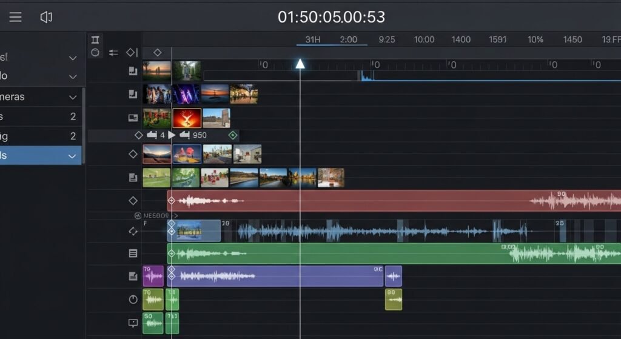Expand the topmost chevron in the left panel
The image size is (621, 339).
click(73, 58)
